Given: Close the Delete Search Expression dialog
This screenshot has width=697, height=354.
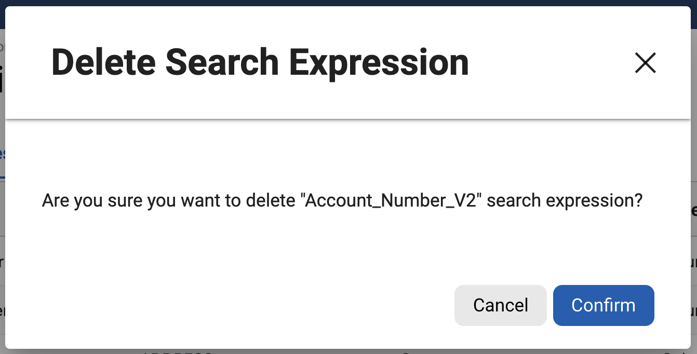Looking at the screenshot, I should (x=646, y=63).
